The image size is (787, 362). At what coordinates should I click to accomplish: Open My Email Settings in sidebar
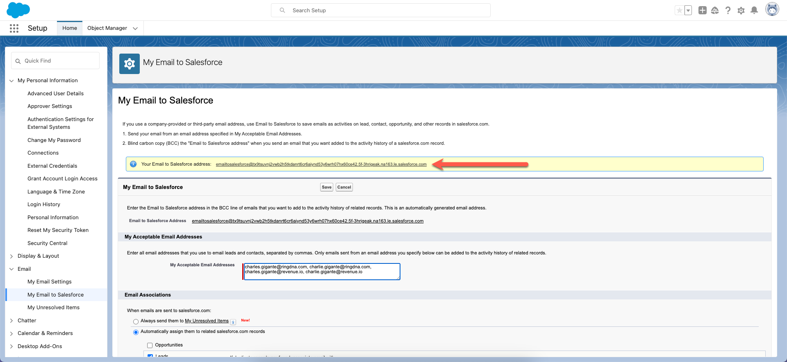49,282
